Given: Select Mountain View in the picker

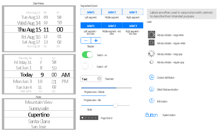Looking at the screenshot, I should [x=38, y=102].
